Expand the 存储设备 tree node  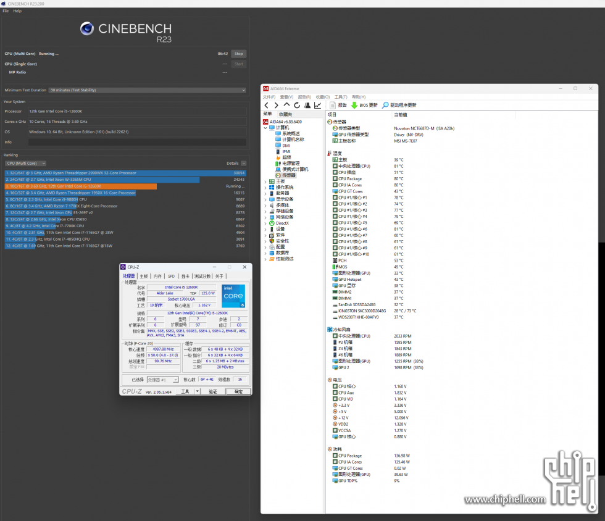coord(265,211)
